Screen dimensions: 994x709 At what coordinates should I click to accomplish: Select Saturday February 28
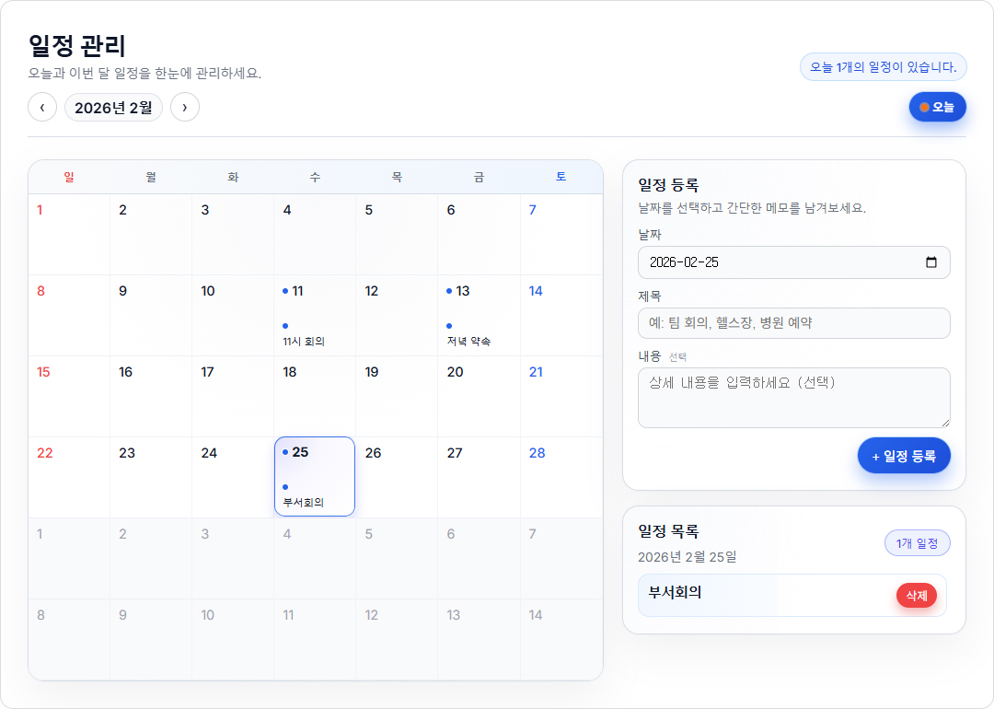click(561, 476)
